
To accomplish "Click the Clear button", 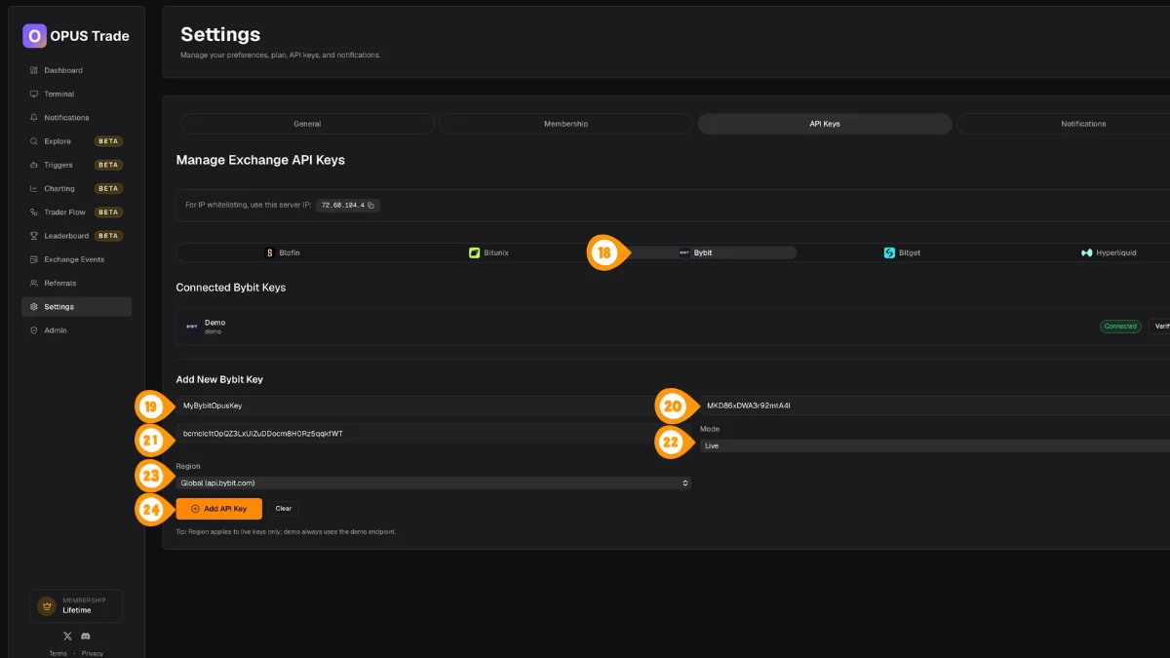I will [x=283, y=509].
